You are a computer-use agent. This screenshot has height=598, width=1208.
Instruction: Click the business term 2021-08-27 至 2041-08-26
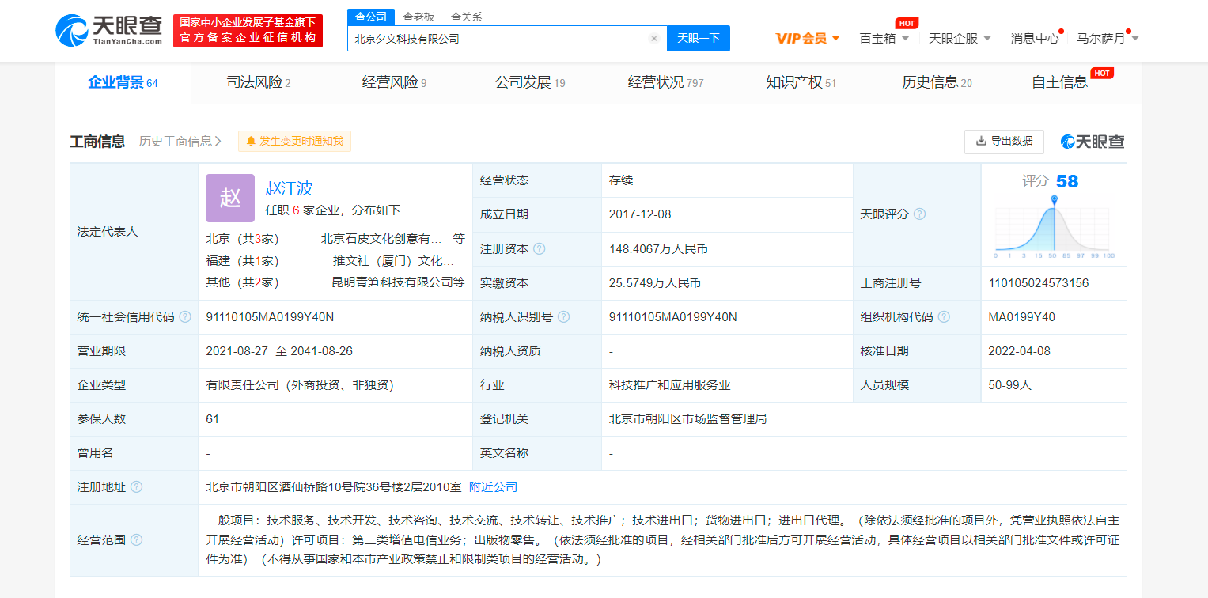[279, 350]
